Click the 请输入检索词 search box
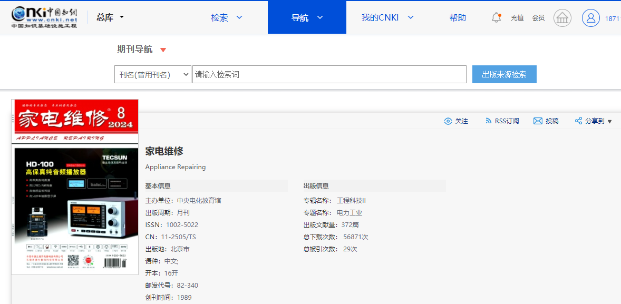Screen dimensions: 621x304 coord(329,74)
